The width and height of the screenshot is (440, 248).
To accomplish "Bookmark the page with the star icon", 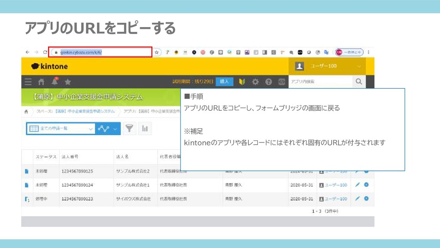I will click(156, 52).
